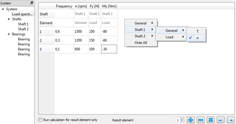Click the export load spectrum icon
The width and height of the screenshot is (236, 124).
point(230,120)
